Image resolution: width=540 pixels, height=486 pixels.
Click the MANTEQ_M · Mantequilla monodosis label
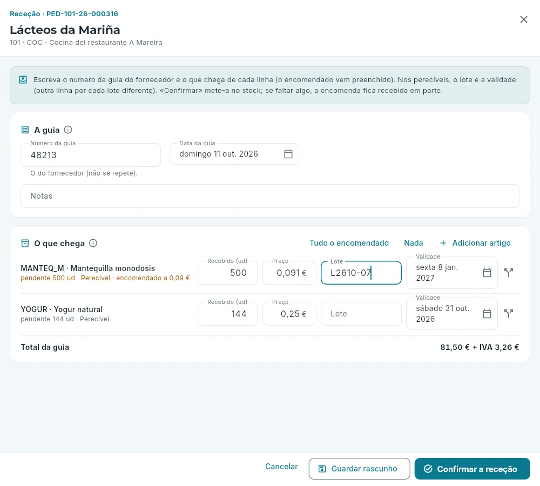click(88, 268)
